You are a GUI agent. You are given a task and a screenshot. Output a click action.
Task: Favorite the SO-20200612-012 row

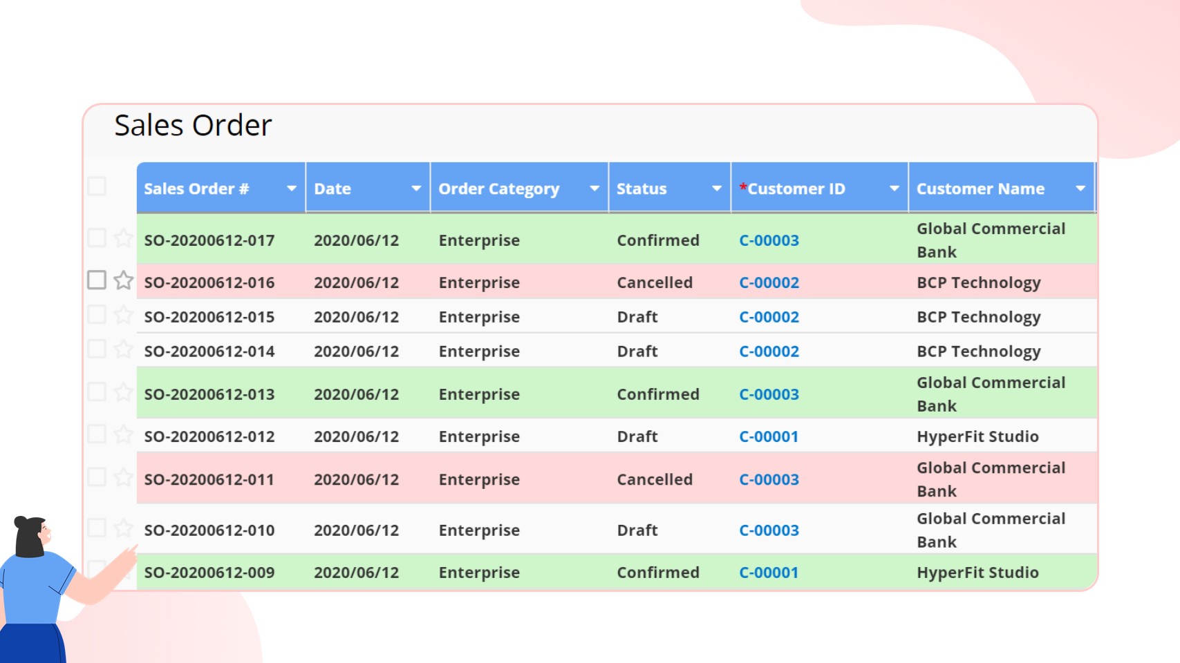click(123, 434)
